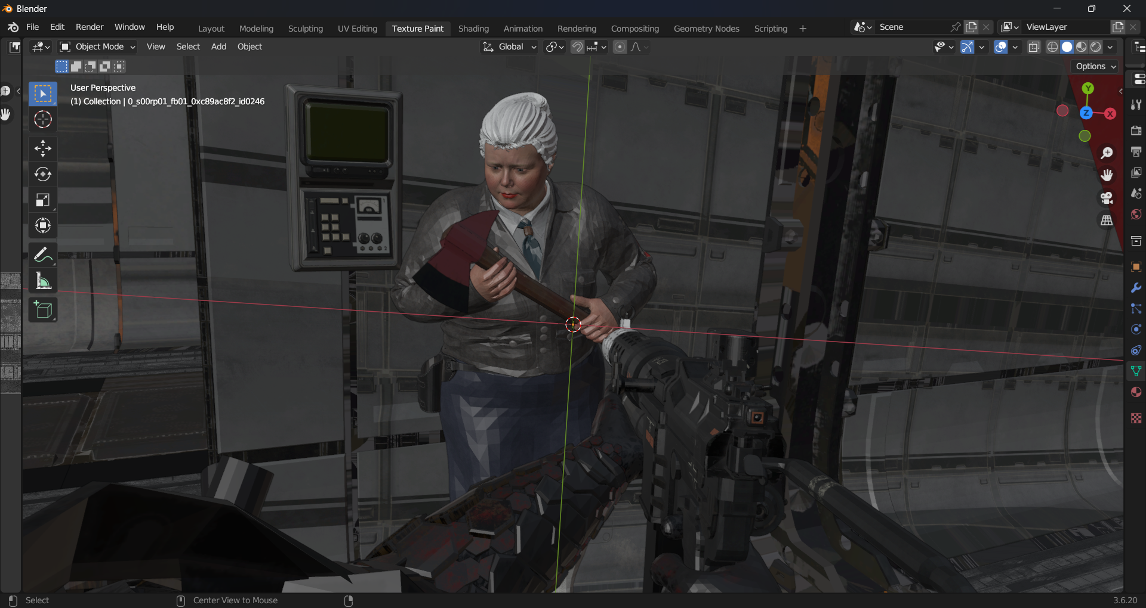1146x608 pixels.
Task: Open the Particles properties tab
Action: click(x=1136, y=308)
